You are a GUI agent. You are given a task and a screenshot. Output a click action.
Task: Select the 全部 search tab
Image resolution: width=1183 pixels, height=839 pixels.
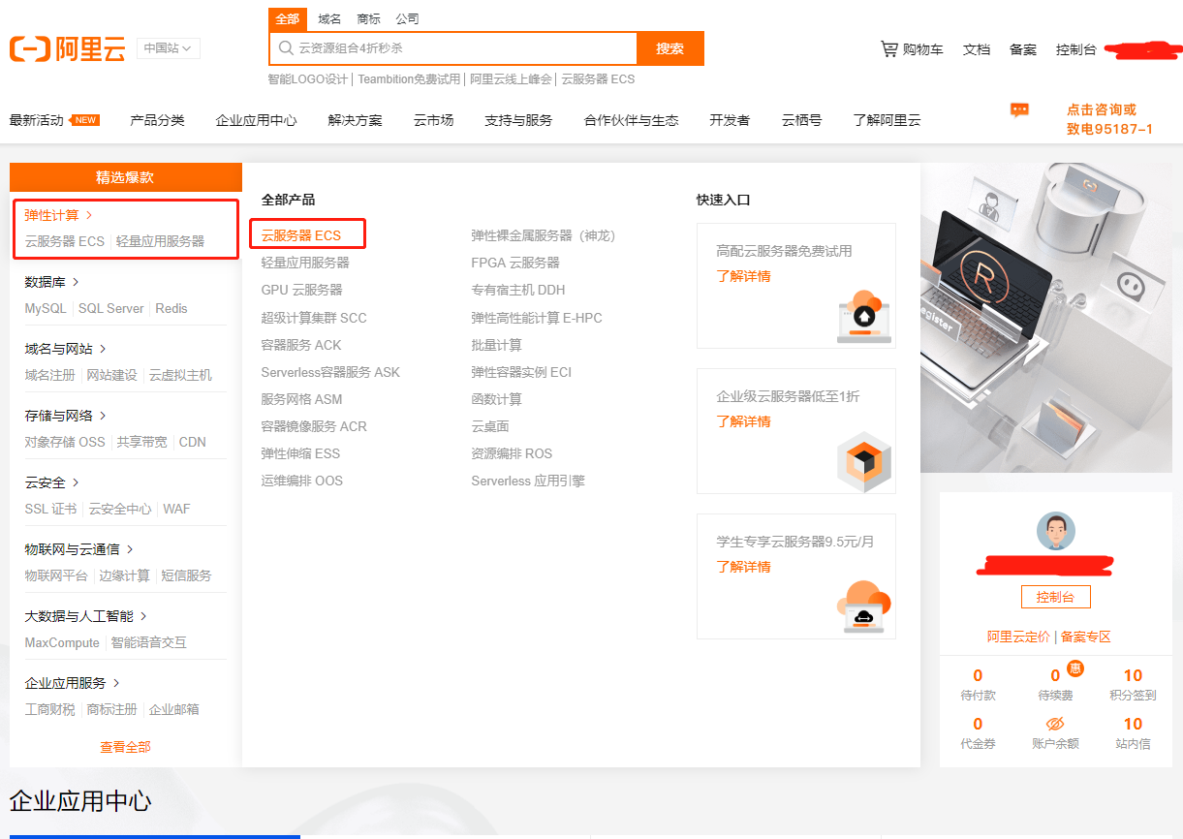(288, 19)
